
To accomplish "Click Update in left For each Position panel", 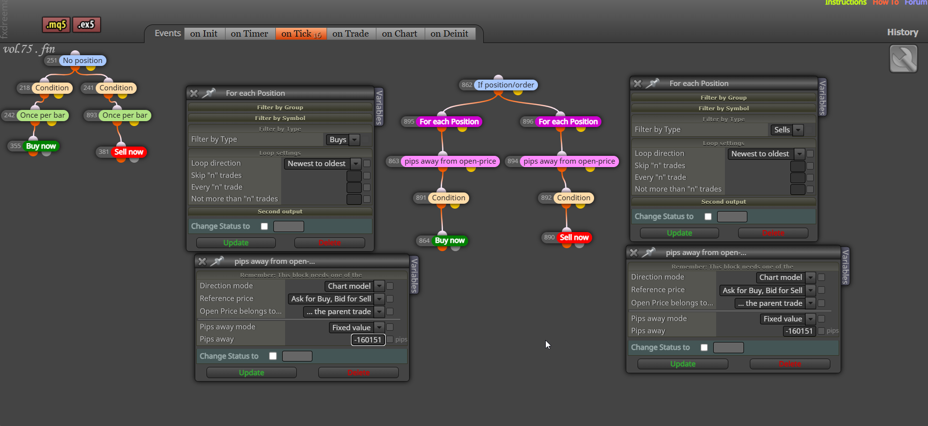I will (x=236, y=243).
